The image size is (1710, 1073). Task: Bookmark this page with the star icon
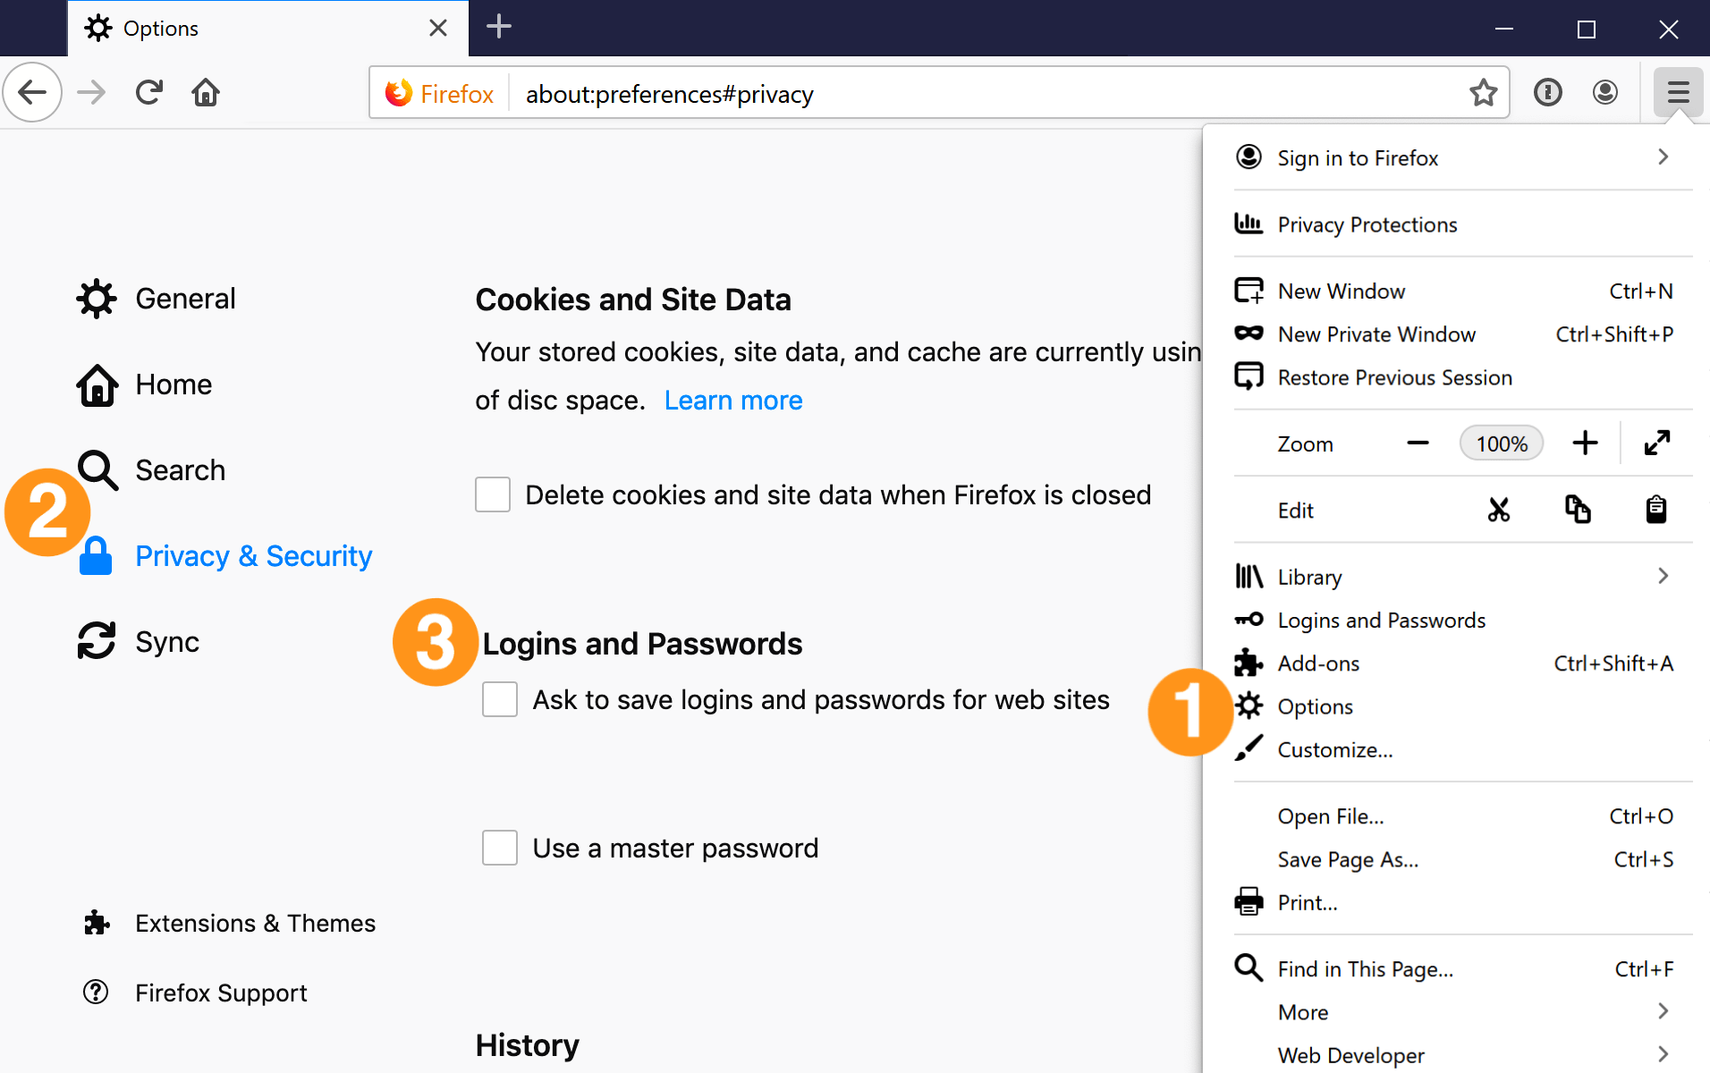1484,92
